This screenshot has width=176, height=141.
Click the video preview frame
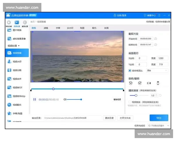77,57
